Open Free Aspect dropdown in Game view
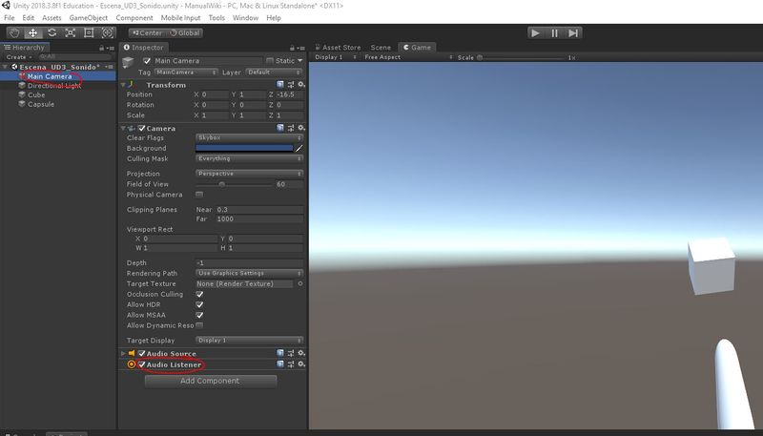The width and height of the screenshot is (763, 436). pyautogui.click(x=408, y=57)
